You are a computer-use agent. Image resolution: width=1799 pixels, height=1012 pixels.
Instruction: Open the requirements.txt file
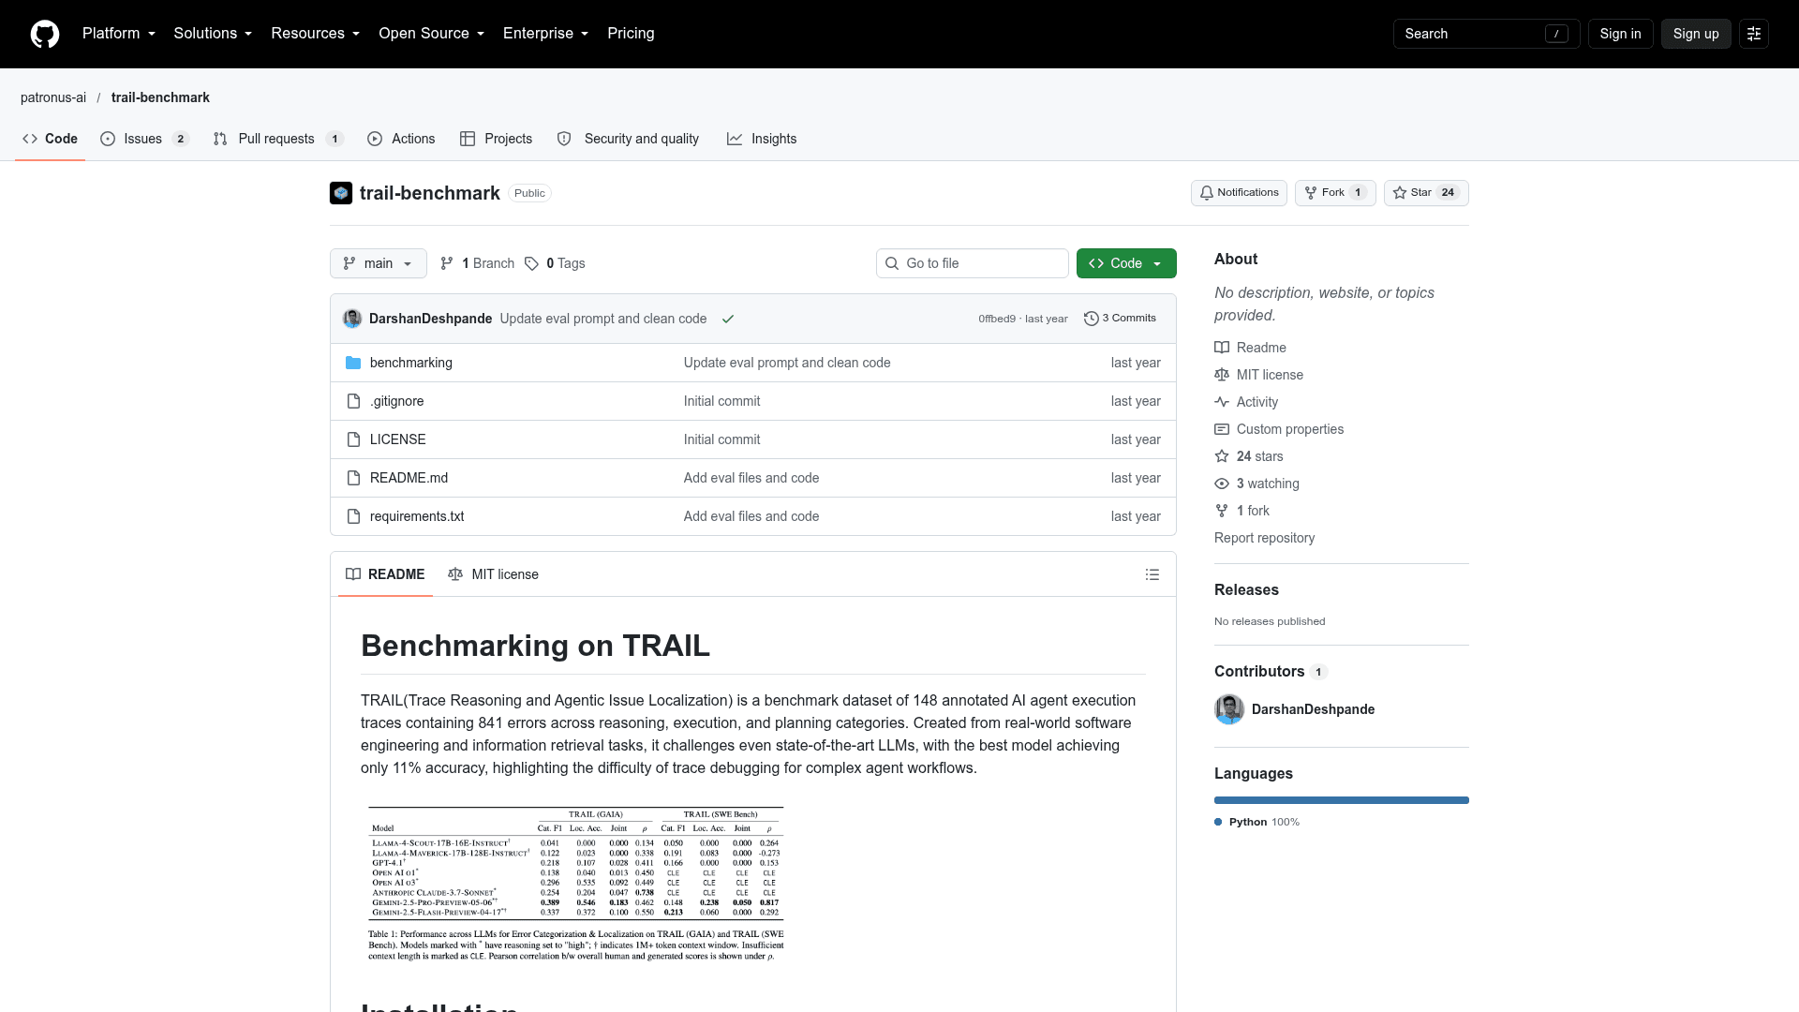(417, 516)
